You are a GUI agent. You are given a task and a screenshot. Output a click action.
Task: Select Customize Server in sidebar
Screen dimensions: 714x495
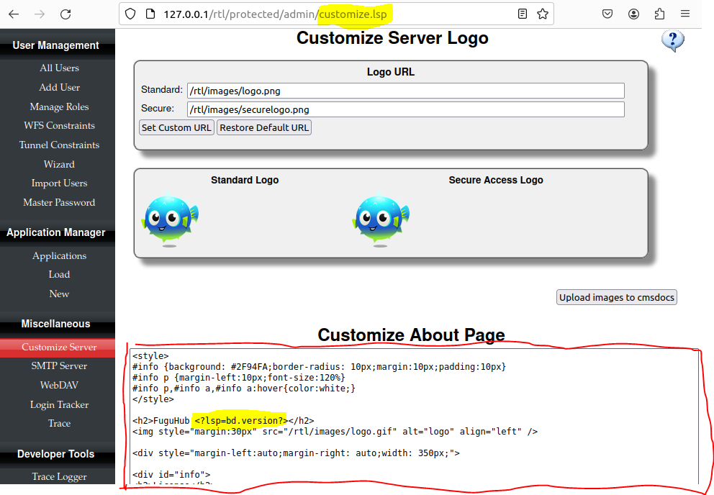[59, 347]
